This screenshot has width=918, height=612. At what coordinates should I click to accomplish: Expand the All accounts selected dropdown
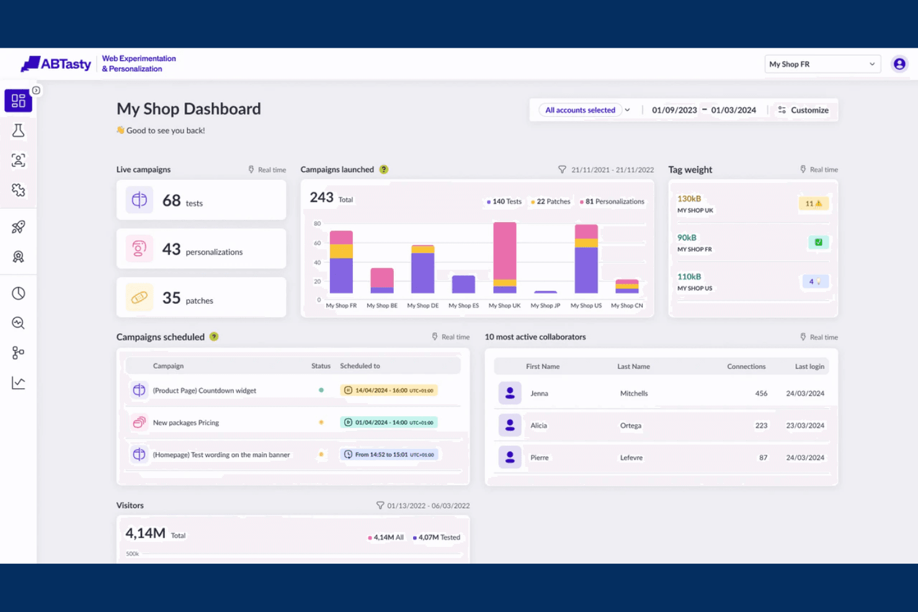coord(585,110)
